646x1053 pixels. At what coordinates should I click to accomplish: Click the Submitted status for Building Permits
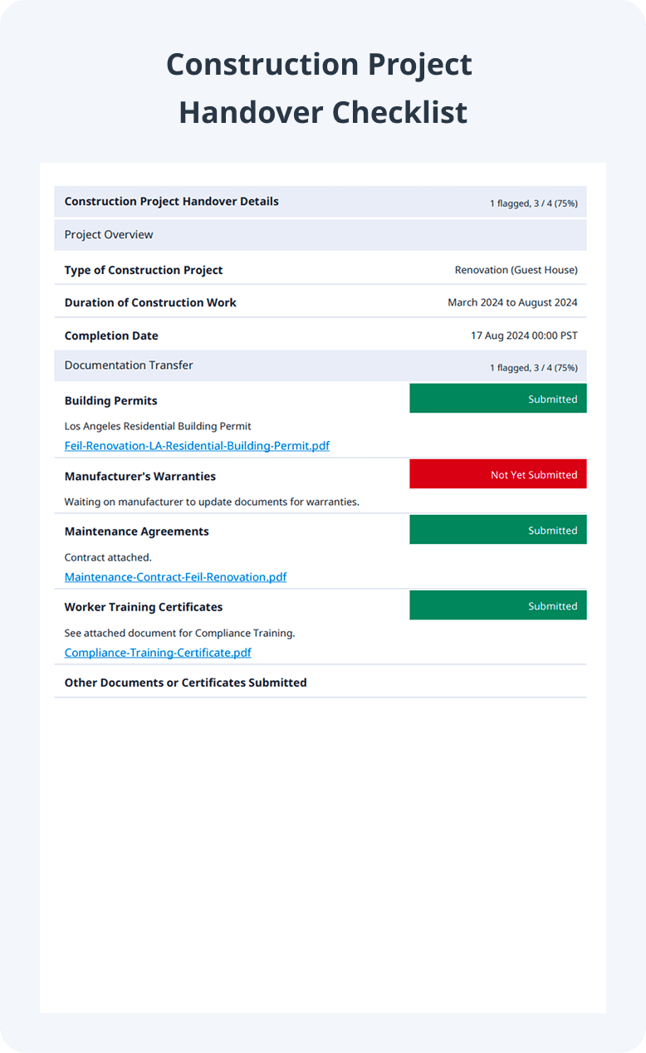click(x=497, y=399)
